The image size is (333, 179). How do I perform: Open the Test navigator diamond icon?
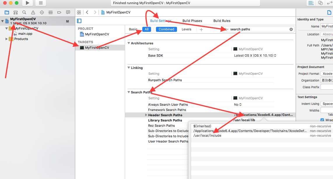click(42, 12)
